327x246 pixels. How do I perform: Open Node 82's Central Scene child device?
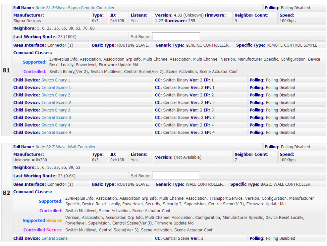54,238
